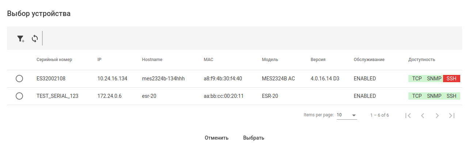Click Выбрать to confirm device

coord(253,138)
